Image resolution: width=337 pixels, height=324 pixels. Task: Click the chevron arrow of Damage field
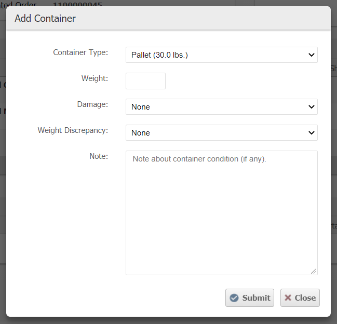312,107
